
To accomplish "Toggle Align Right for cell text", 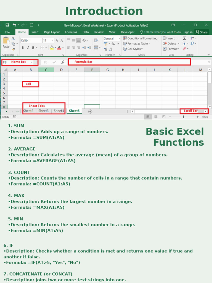I will (x=79, y=48).
